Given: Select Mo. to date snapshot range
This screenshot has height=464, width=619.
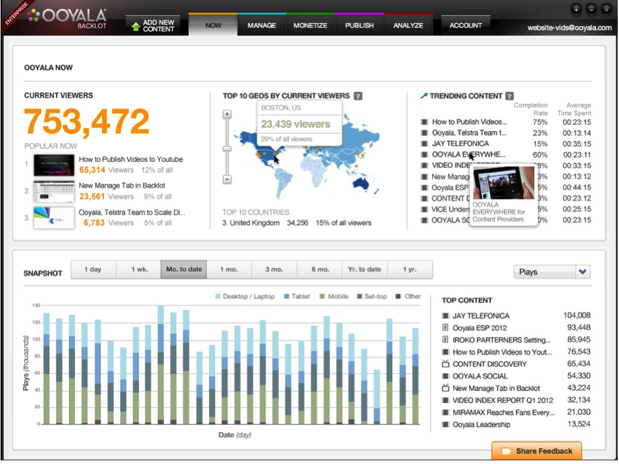Looking at the screenshot, I should [184, 269].
